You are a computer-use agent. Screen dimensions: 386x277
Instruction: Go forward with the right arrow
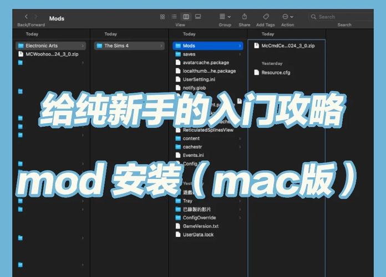(37, 18)
